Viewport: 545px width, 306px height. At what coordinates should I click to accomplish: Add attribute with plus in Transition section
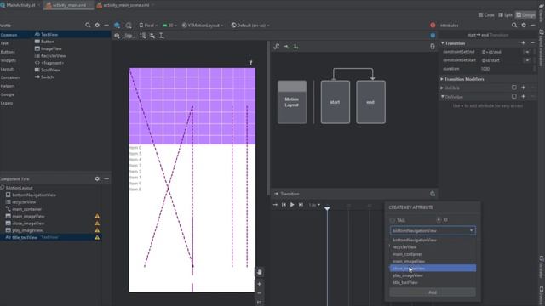523,43
